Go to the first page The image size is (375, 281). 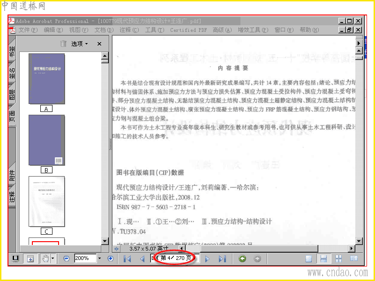127,259
